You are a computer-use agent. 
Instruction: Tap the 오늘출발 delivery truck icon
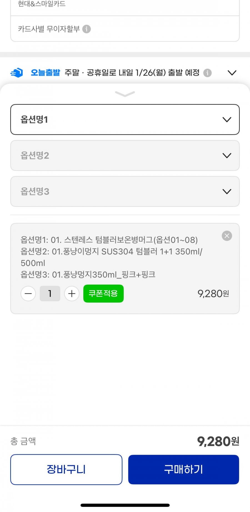pyautogui.click(x=17, y=73)
